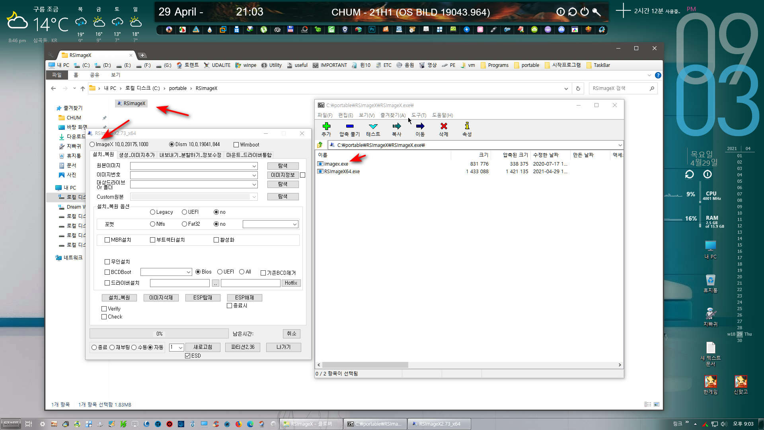Click the 7-Zip Delete (삭제) red X icon
764x430 pixels.
443,126
